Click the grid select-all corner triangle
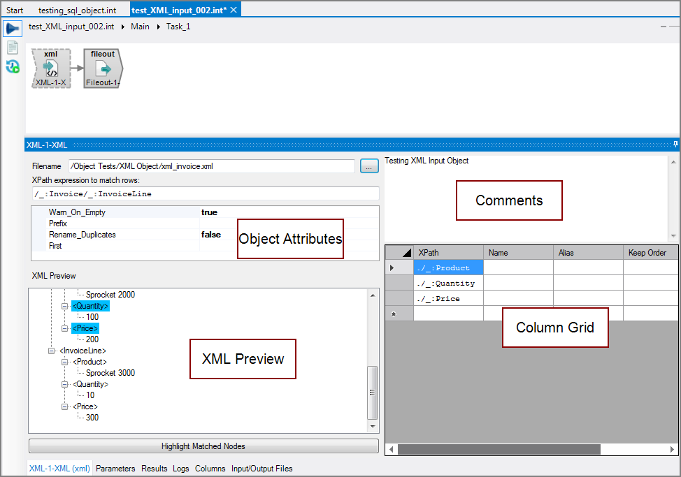 click(x=407, y=253)
